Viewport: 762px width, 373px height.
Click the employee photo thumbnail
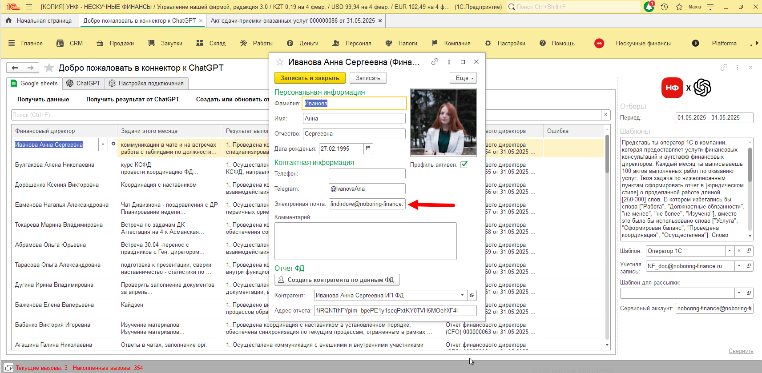443,122
